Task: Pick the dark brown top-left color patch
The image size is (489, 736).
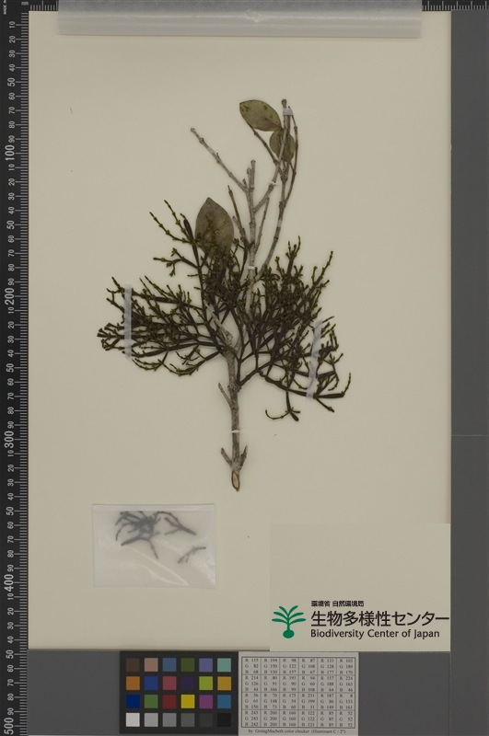Action: [133, 664]
